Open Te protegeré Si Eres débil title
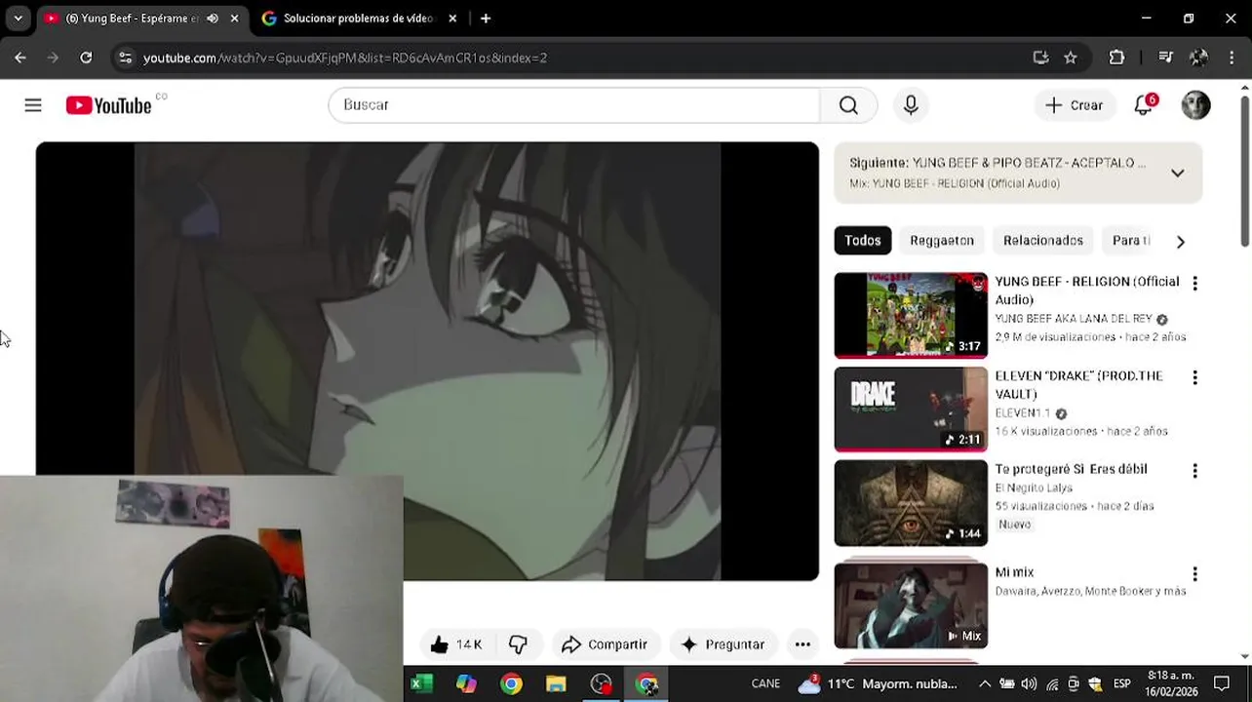This screenshot has height=702, width=1252. tap(1071, 469)
